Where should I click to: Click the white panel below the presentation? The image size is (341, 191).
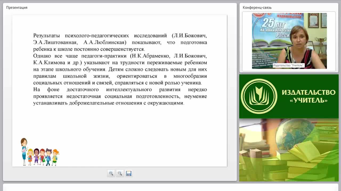[x=170, y=187]
